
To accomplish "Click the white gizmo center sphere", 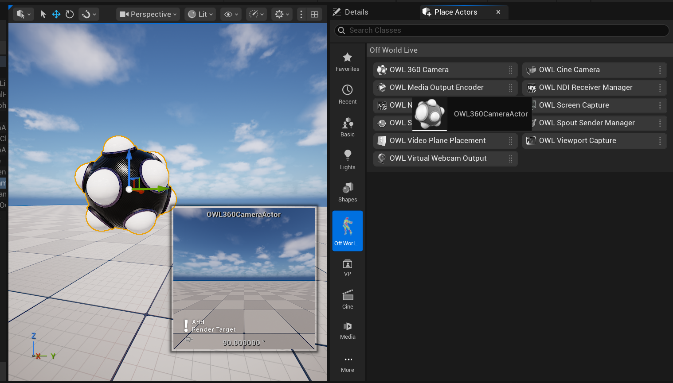I will click(129, 190).
